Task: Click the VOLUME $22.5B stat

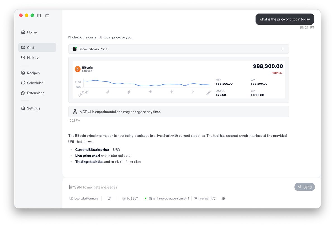Action: point(220,93)
